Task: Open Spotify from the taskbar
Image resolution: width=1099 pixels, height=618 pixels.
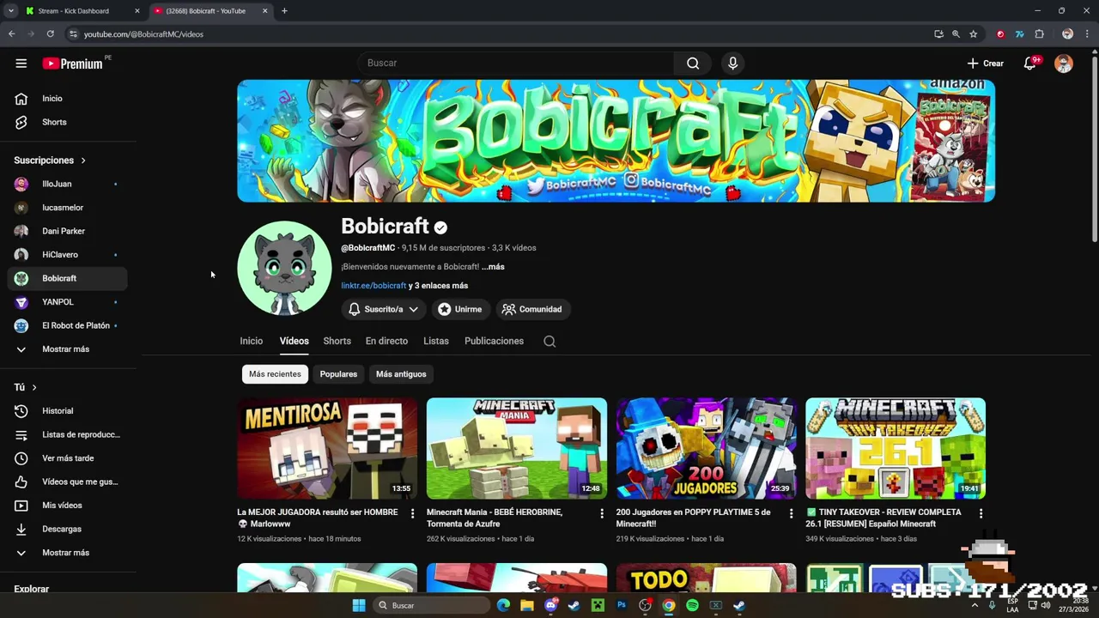Action: click(x=692, y=605)
